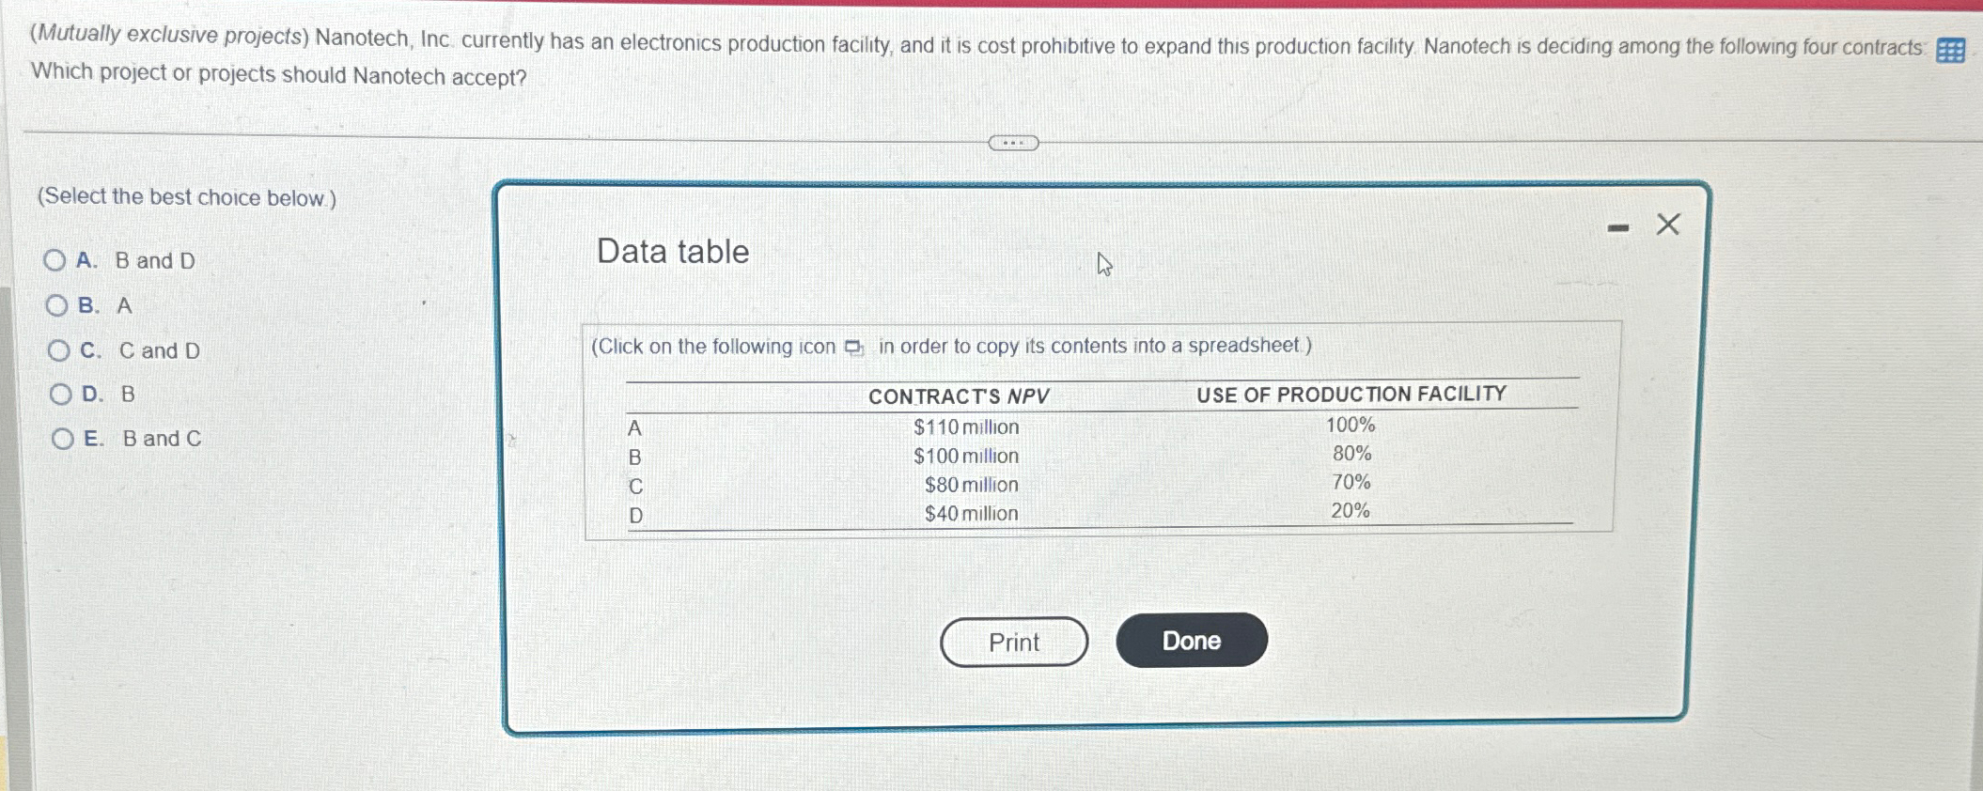Select answer choice C, C and D
The image size is (1983, 791).
(58, 350)
